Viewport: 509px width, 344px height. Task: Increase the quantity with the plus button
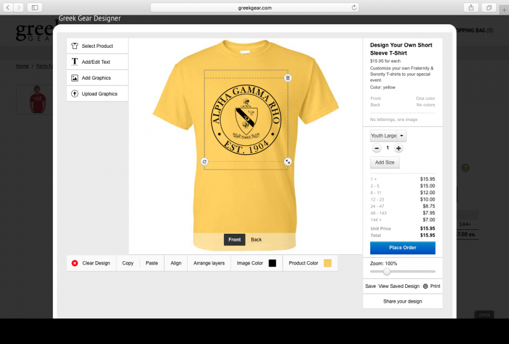click(399, 148)
